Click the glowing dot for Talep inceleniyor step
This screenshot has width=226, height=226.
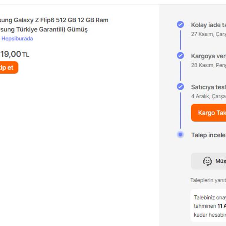pos(180,135)
